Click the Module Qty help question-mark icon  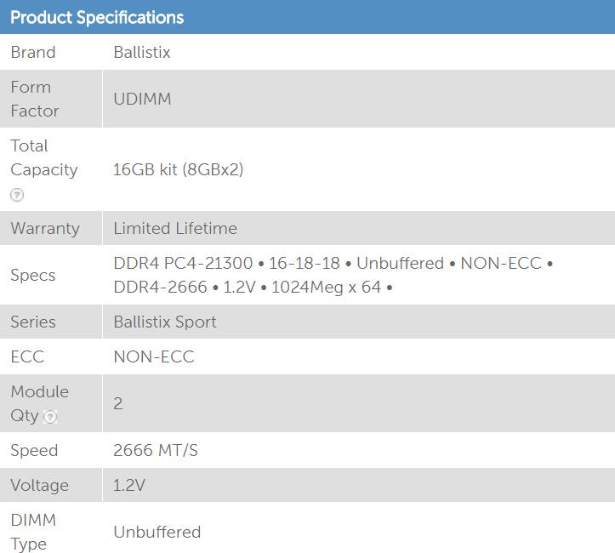[51, 417]
